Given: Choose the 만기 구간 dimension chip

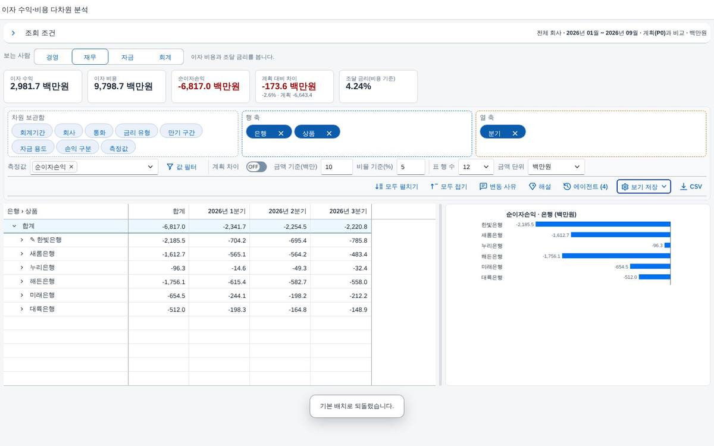Looking at the screenshot, I should pyautogui.click(x=181, y=131).
